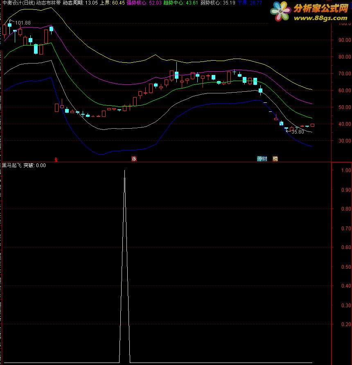Click the 0.60 sub-chart axis label
The height and width of the screenshot is (365, 352).
pos(346,247)
